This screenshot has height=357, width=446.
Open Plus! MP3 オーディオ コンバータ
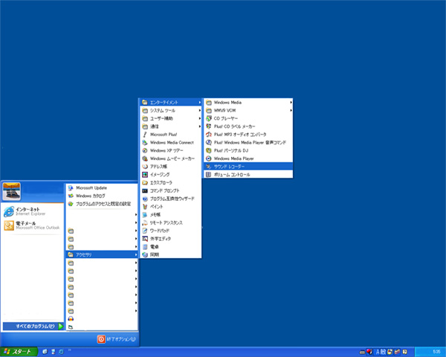248,135
